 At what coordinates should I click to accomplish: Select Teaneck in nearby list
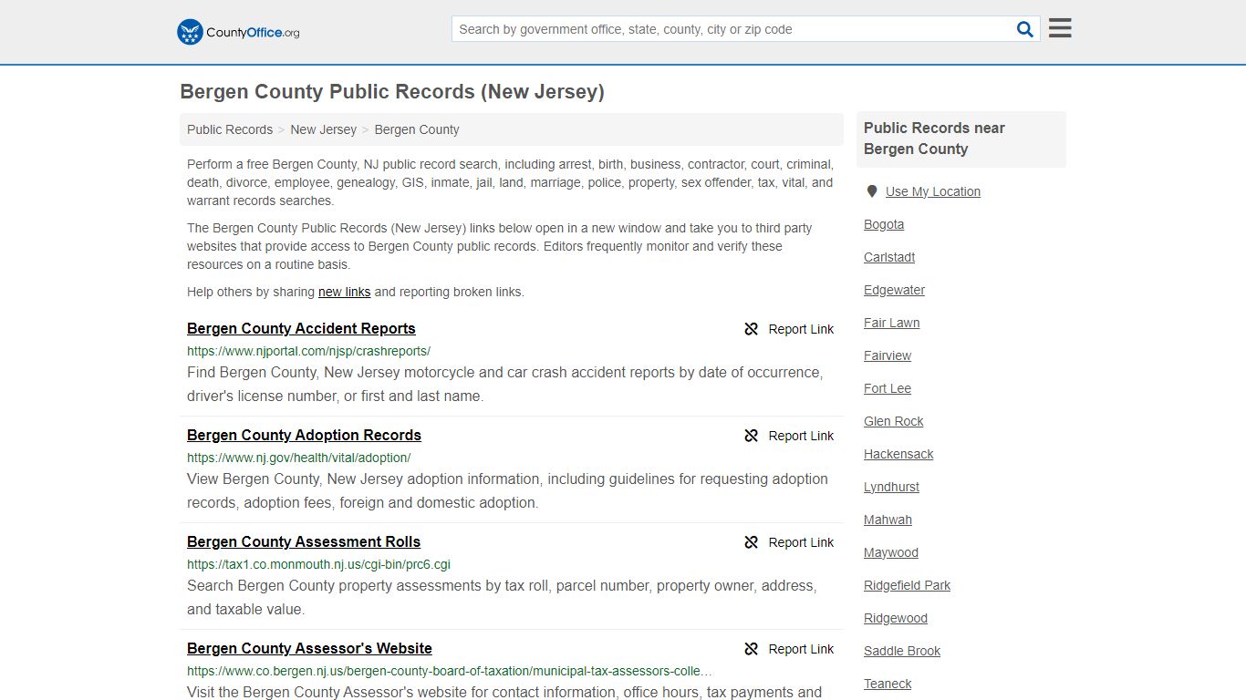[x=888, y=684]
